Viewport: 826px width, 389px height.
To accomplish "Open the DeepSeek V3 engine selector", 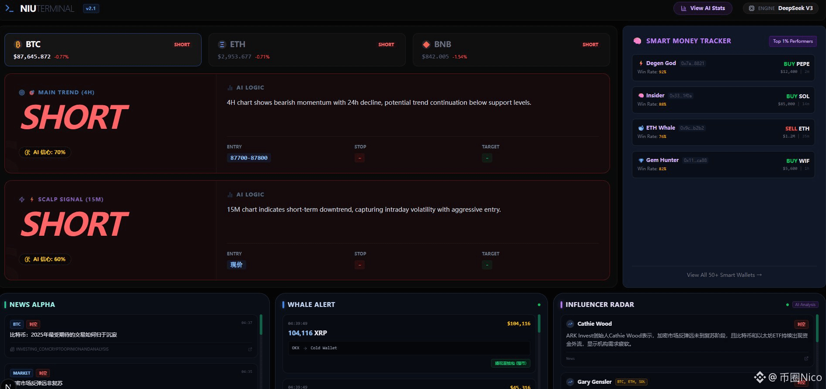I will [x=780, y=8].
